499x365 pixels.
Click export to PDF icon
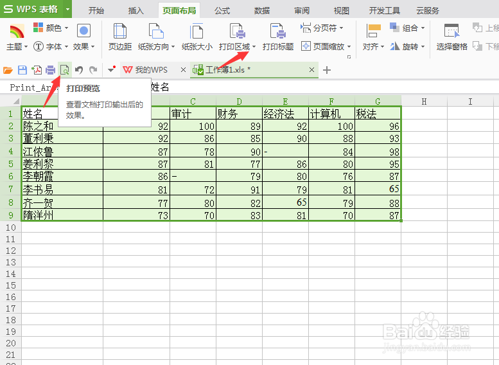pyautogui.click(x=37, y=70)
